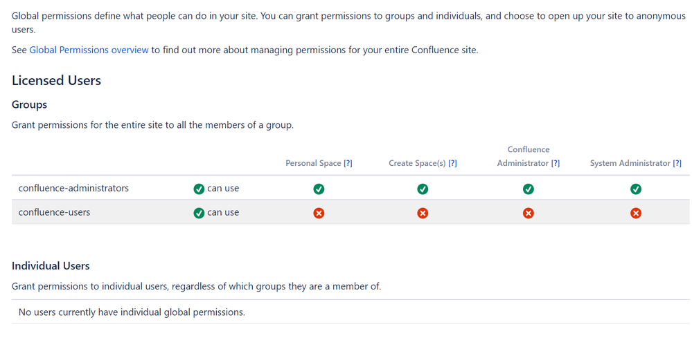Click the System Administrator check for confluence-administrators
Viewport: 692px width, 340px height.
pos(636,189)
